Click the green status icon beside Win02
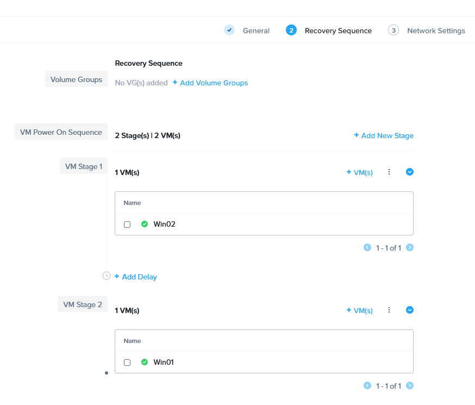 click(x=145, y=224)
